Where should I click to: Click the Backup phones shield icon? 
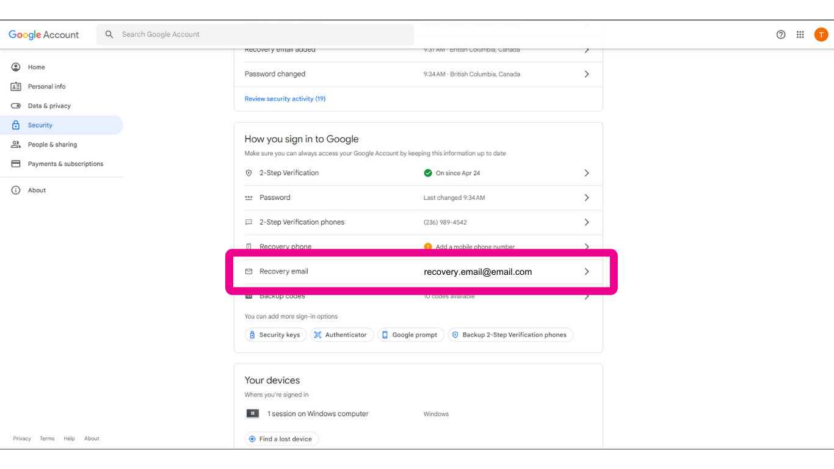pos(455,335)
